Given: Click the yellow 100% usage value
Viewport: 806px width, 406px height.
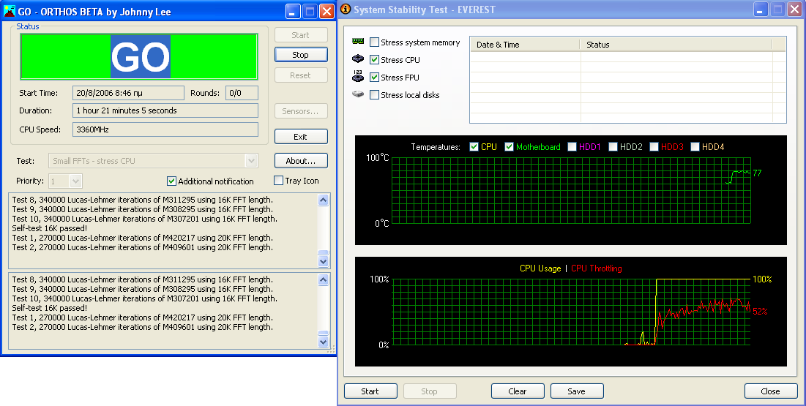Looking at the screenshot, I should tap(762, 279).
